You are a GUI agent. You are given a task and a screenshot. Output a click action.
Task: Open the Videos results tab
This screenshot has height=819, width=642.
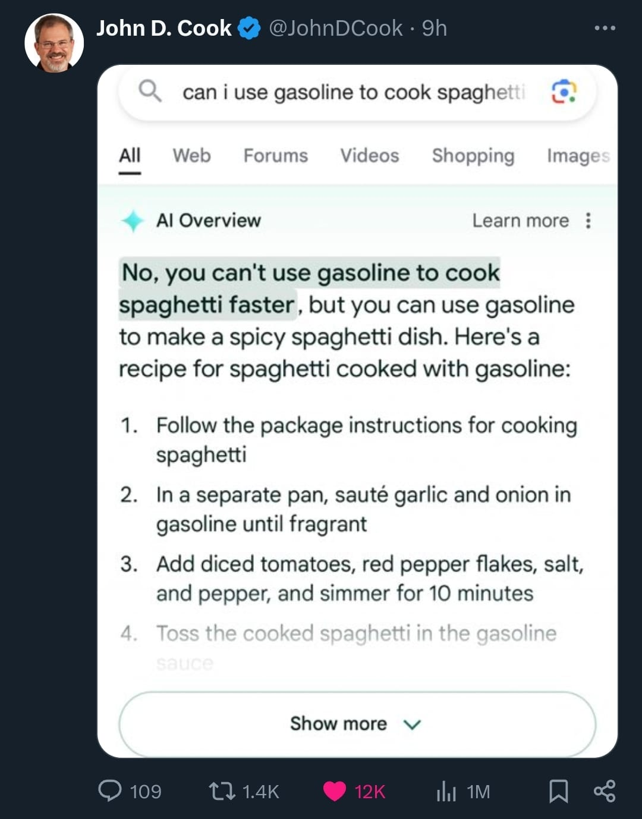click(x=369, y=156)
